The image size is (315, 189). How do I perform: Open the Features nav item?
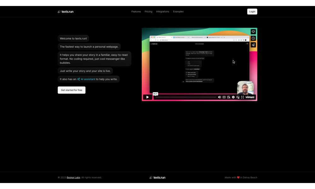pos(136,12)
